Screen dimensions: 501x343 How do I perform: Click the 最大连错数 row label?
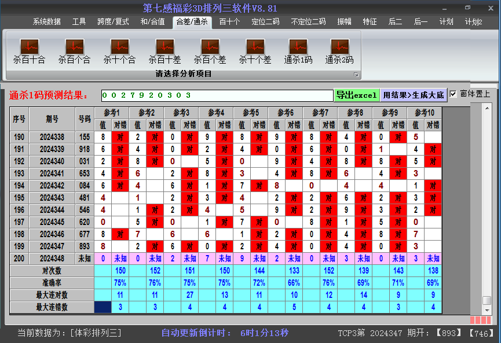52,307
